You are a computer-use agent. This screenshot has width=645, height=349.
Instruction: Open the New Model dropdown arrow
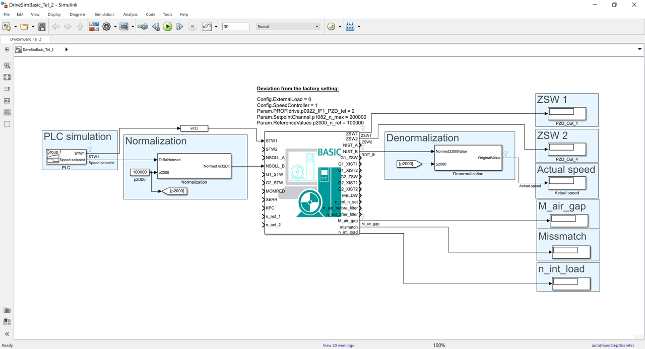tap(15, 27)
